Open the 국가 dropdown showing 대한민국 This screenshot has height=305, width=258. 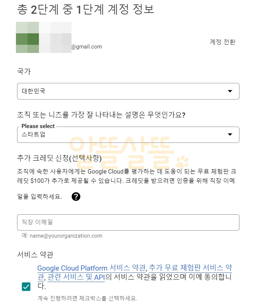(128, 91)
